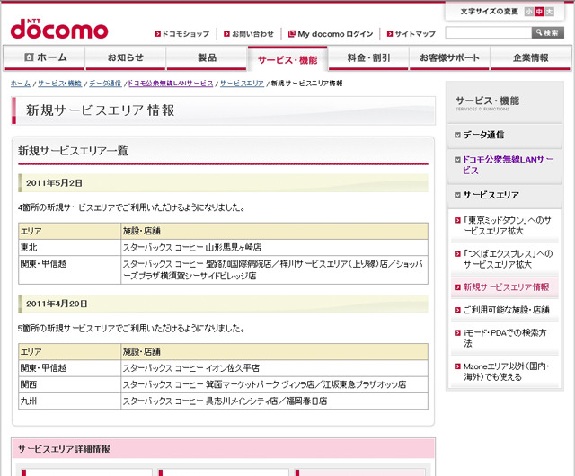The image size is (575, 476).
Task: Switch to the 料金・割引 tab
Action: [x=368, y=58]
